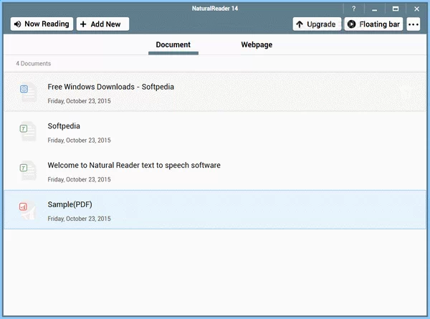
Task: Select the Sample(PDF) document title
Action: [x=70, y=205]
